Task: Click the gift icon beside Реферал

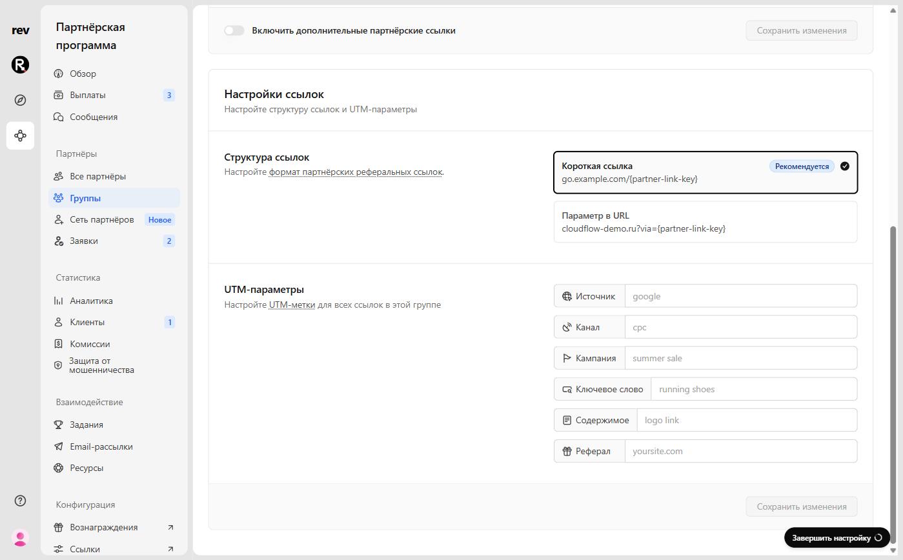Action: coord(567,451)
